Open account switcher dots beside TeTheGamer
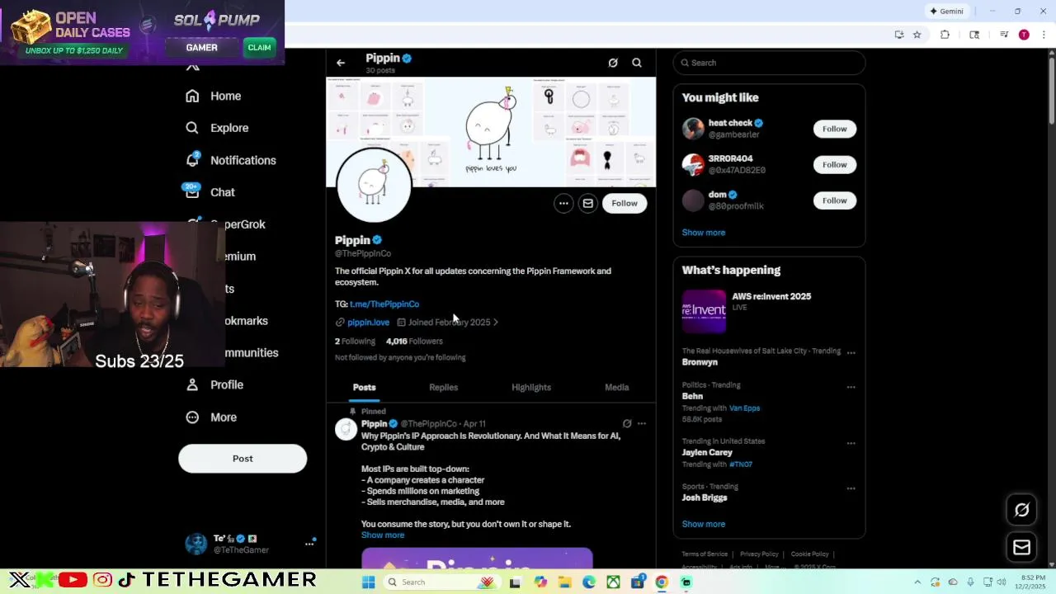The image size is (1056, 594). click(x=309, y=544)
